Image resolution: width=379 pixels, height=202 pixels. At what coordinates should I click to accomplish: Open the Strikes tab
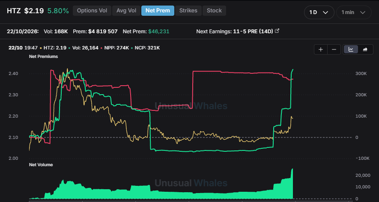[188, 11]
